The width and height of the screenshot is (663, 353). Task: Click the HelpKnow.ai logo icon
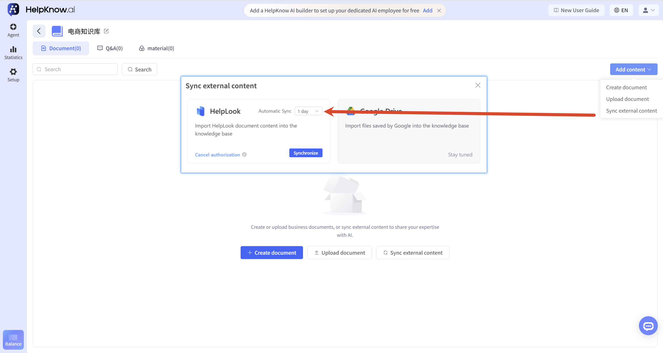(x=13, y=10)
